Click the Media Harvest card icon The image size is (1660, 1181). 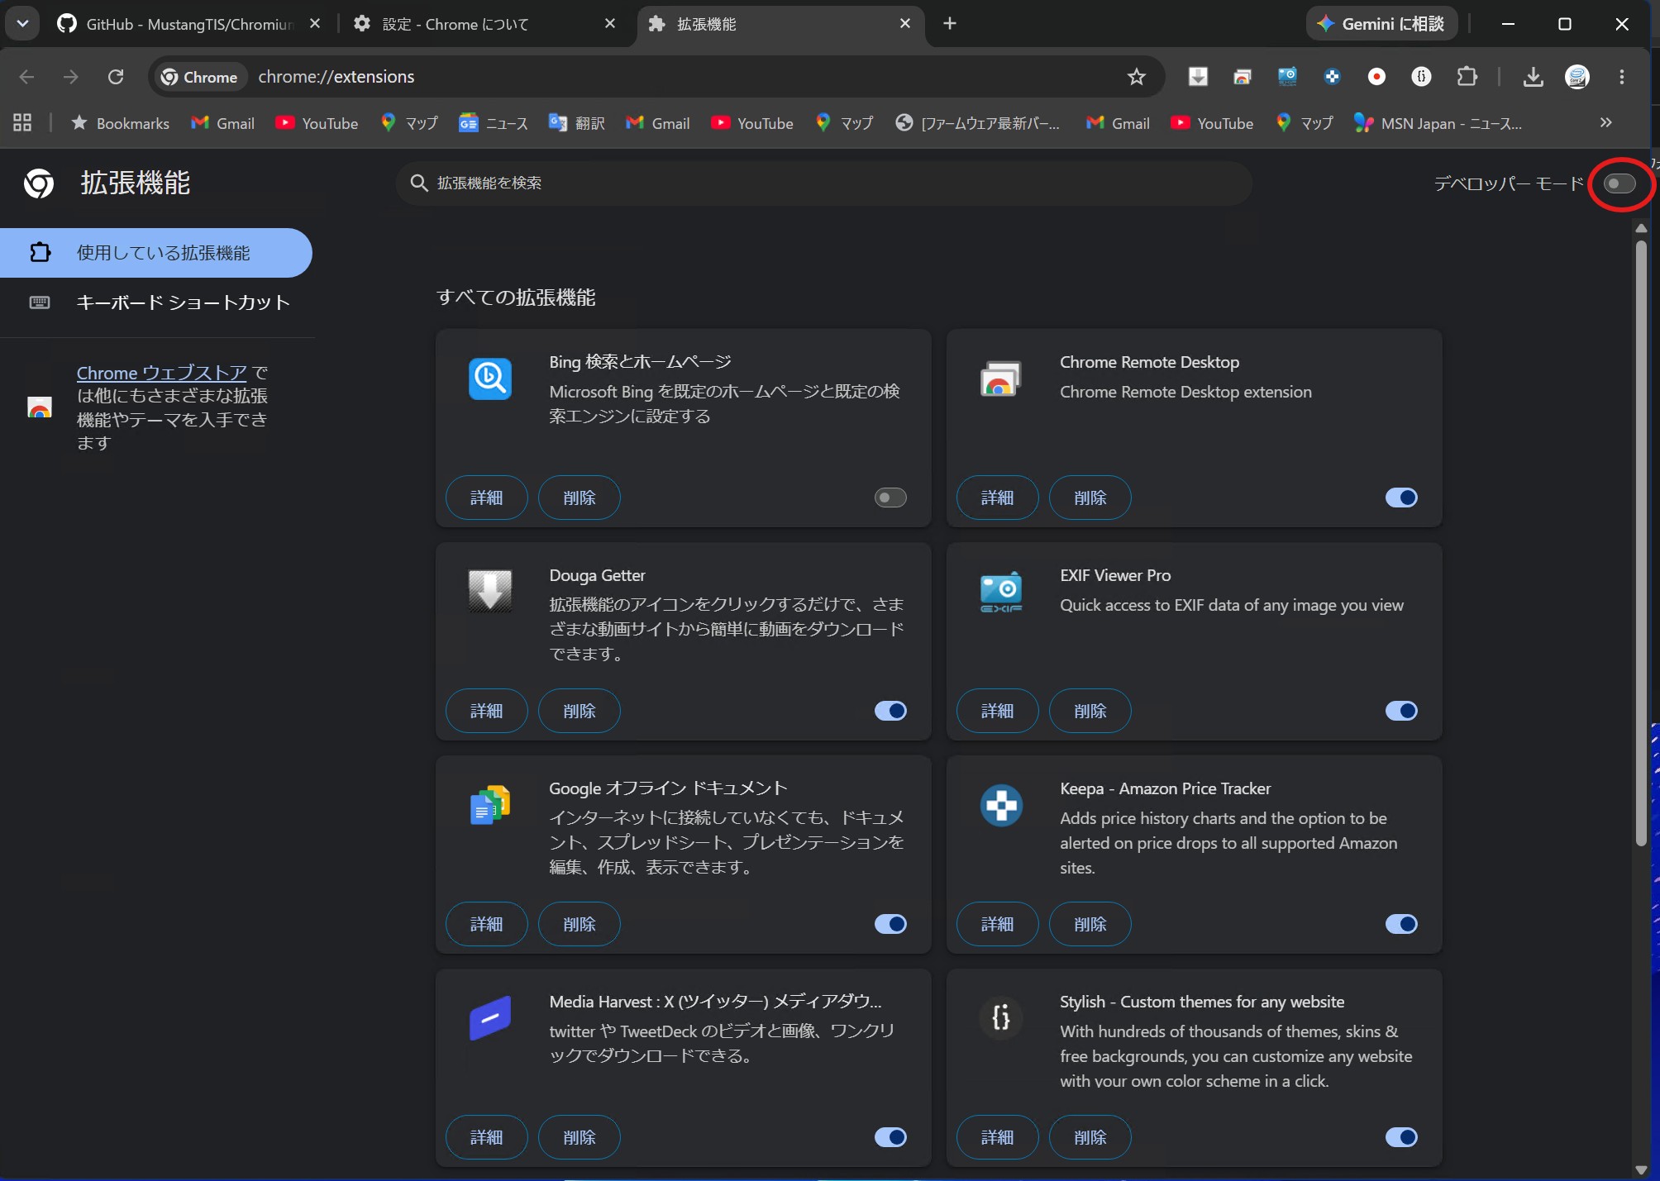tap(490, 1018)
